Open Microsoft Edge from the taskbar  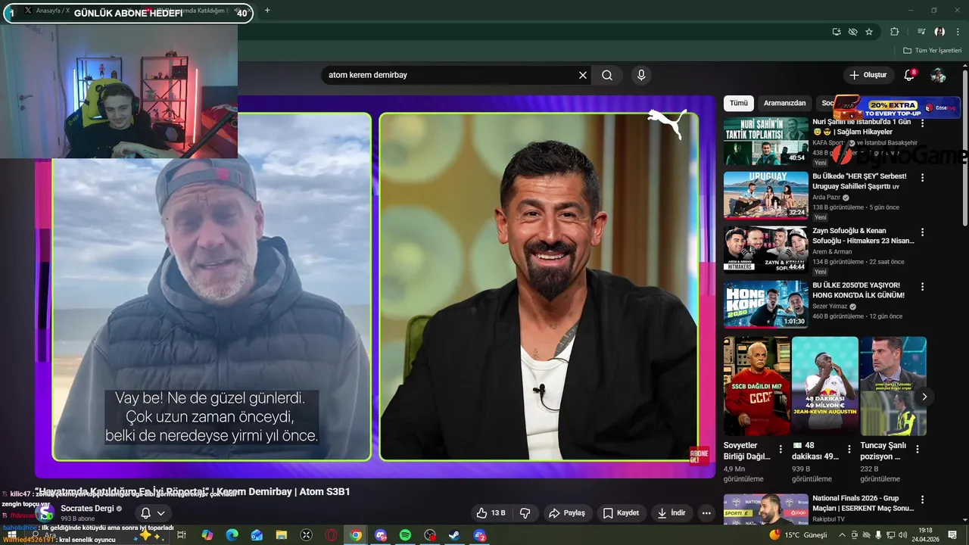(232, 535)
